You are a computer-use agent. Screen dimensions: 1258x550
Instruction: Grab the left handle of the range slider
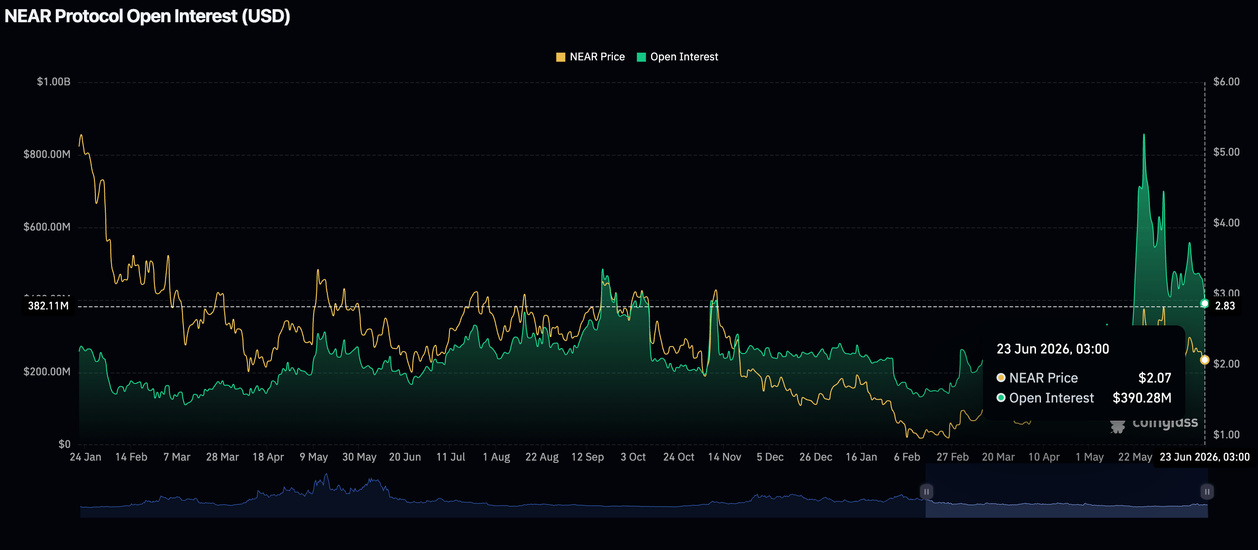point(926,491)
